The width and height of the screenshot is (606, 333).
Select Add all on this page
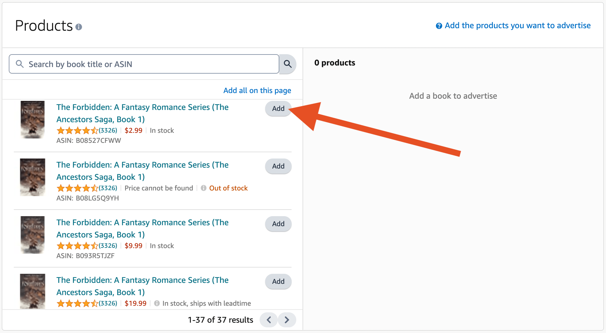coord(257,90)
